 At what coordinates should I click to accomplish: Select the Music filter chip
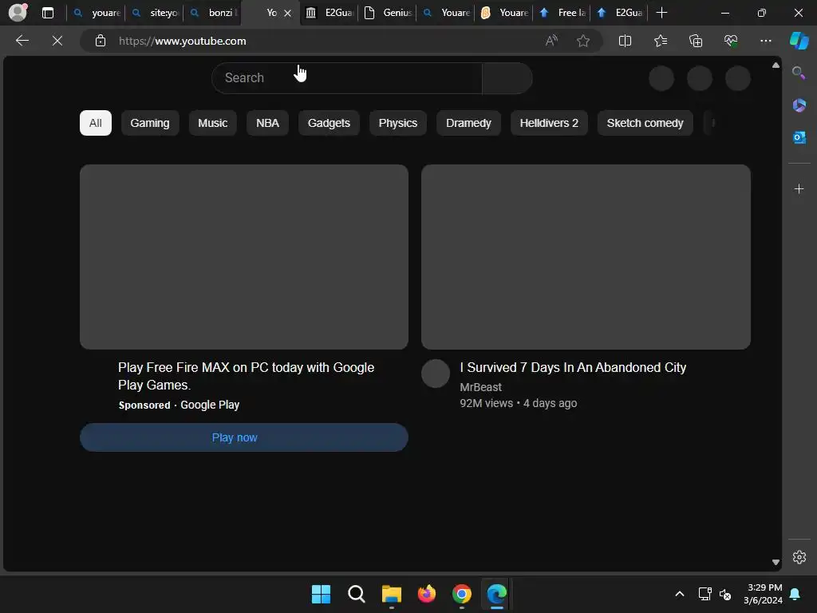click(212, 123)
